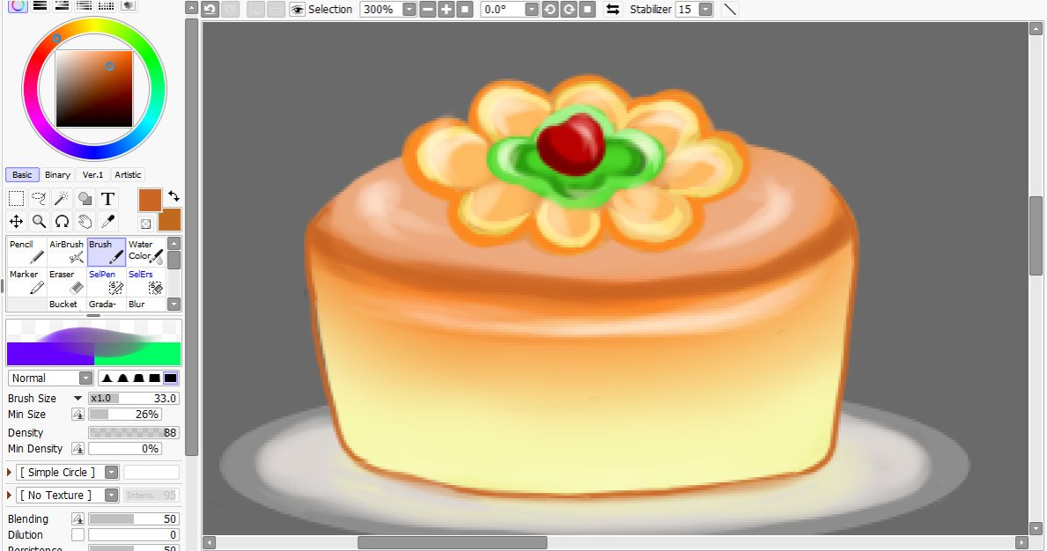The width and height of the screenshot is (1047, 551).
Task: Open the zoom percentage dropdown
Action: click(409, 10)
